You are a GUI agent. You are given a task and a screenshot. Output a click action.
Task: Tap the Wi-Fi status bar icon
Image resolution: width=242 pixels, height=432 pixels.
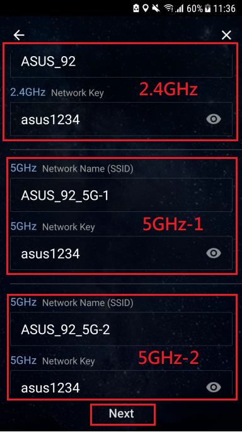click(x=168, y=9)
